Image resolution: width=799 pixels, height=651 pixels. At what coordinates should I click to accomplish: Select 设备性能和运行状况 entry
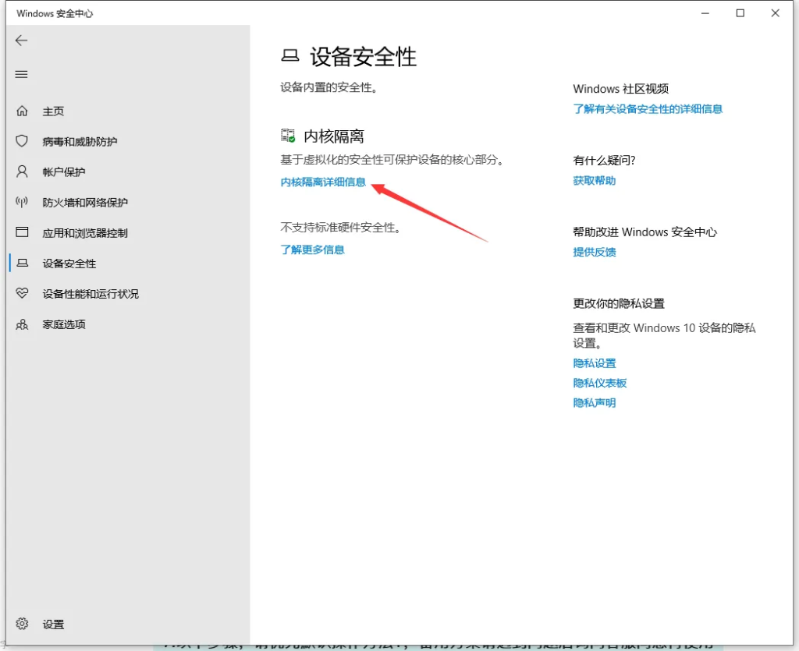click(91, 294)
